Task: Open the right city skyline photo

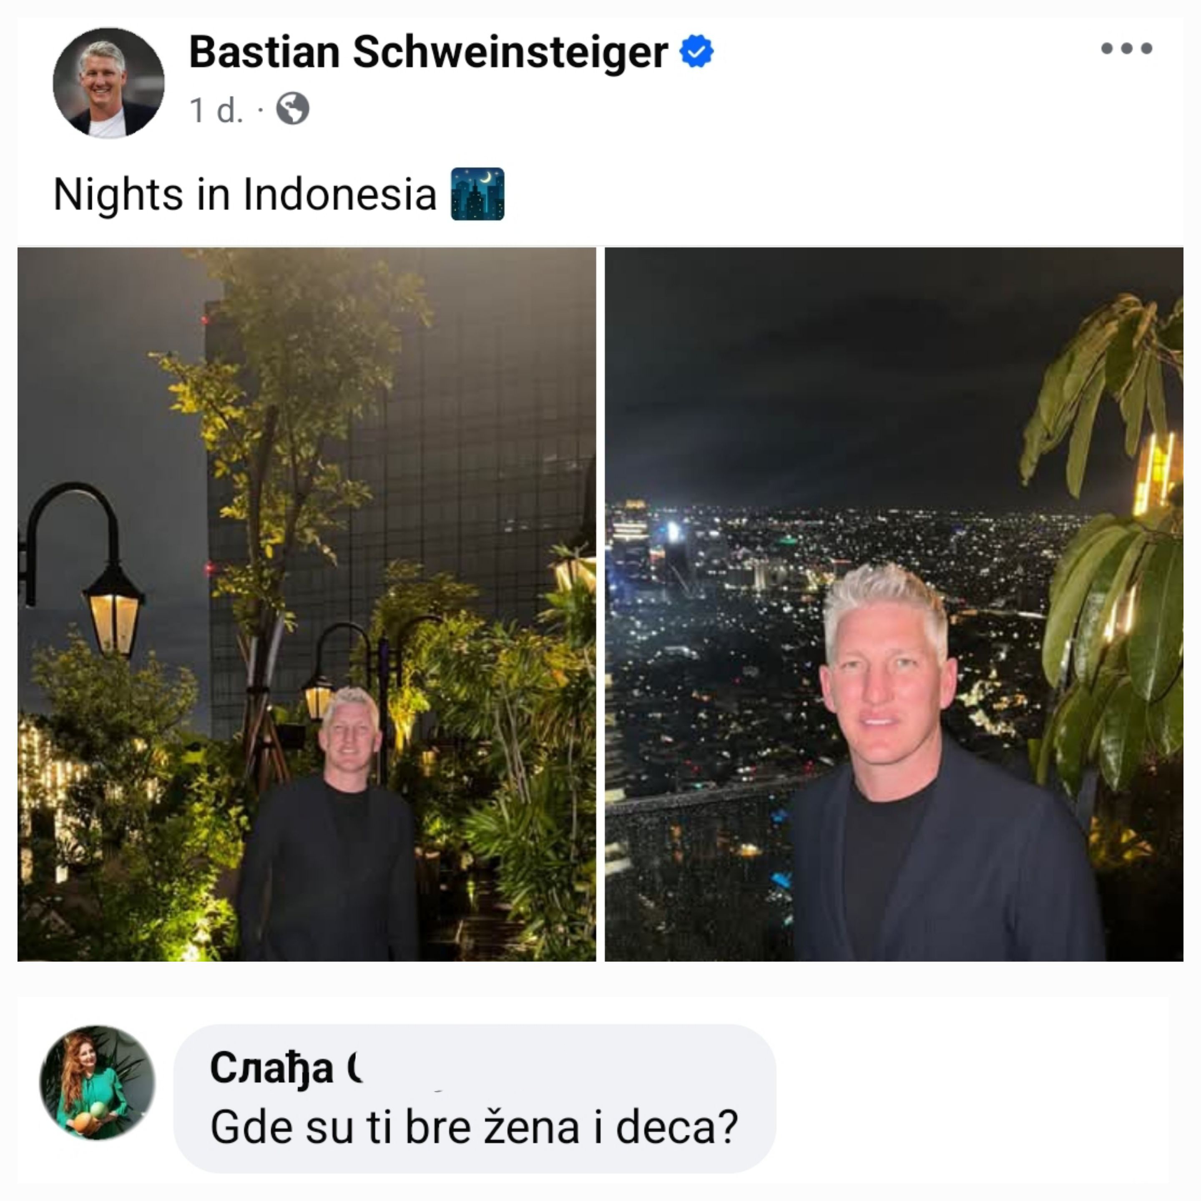Action: click(894, 604)
